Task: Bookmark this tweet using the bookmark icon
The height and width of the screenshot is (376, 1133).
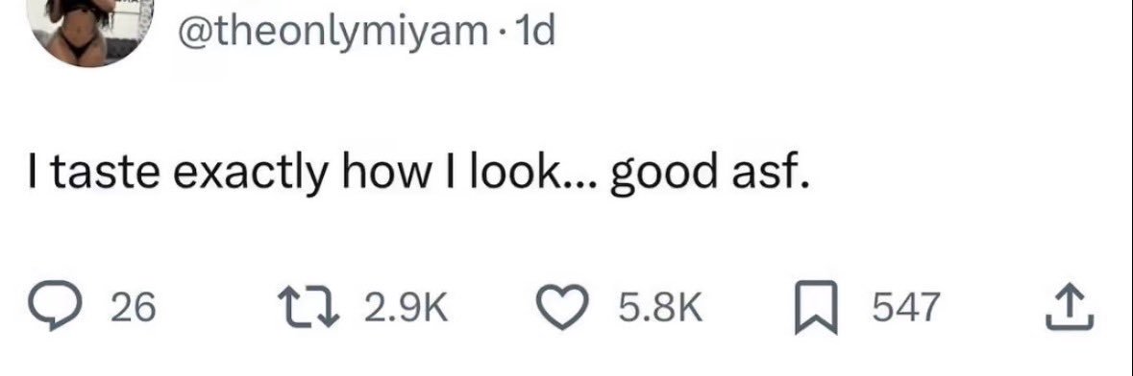Action: [x=817, y=307]
